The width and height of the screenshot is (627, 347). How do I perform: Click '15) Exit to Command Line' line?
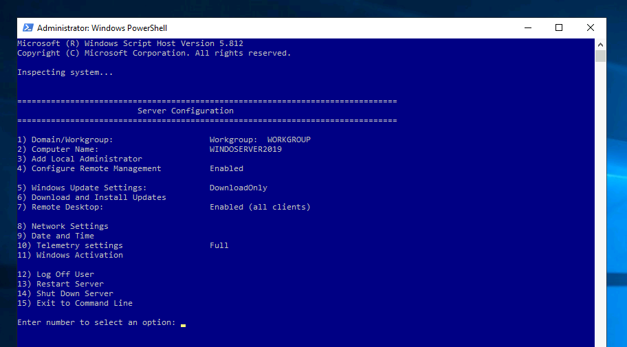coord(75,302)
